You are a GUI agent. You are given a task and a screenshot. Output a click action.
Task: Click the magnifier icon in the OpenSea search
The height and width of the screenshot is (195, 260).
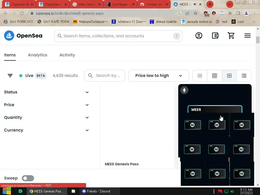(59, 36)
